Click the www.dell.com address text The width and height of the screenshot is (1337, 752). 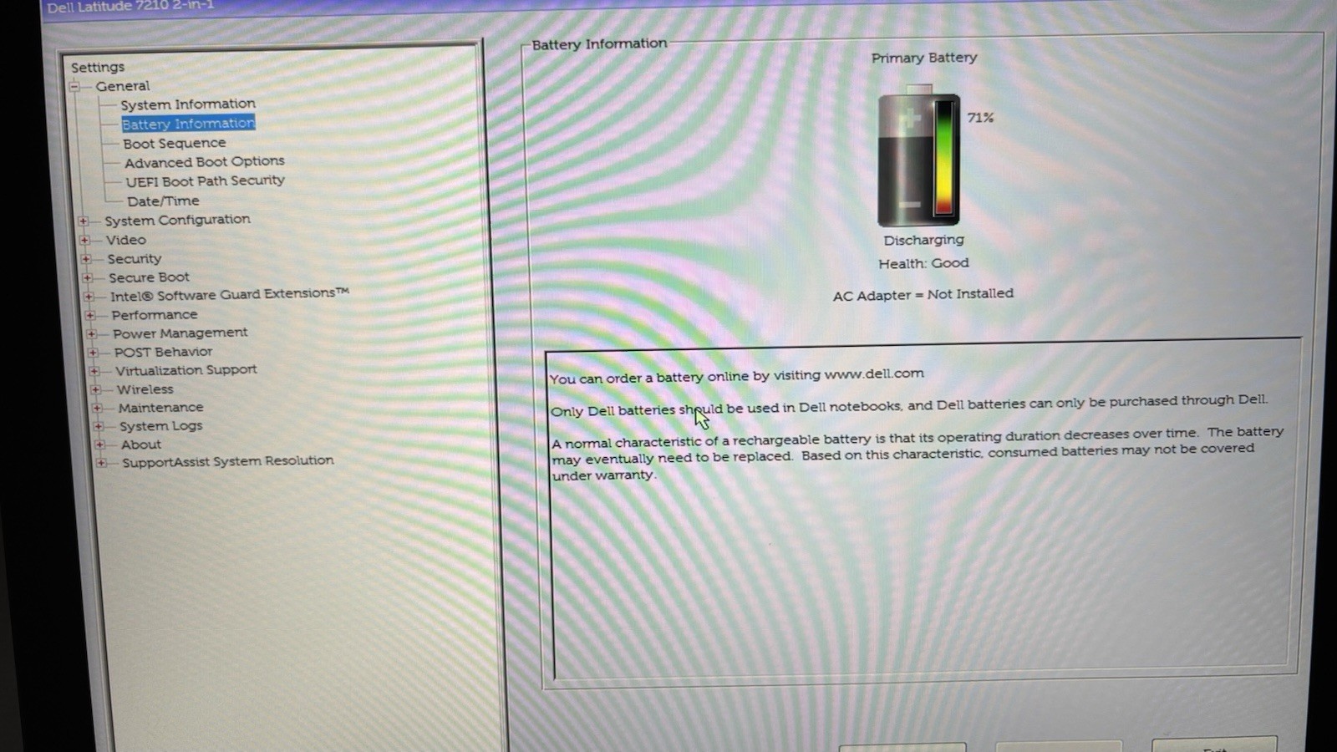click(874, 373)
